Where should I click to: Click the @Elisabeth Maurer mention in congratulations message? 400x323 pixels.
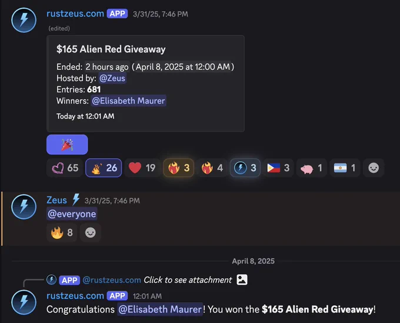160,309
